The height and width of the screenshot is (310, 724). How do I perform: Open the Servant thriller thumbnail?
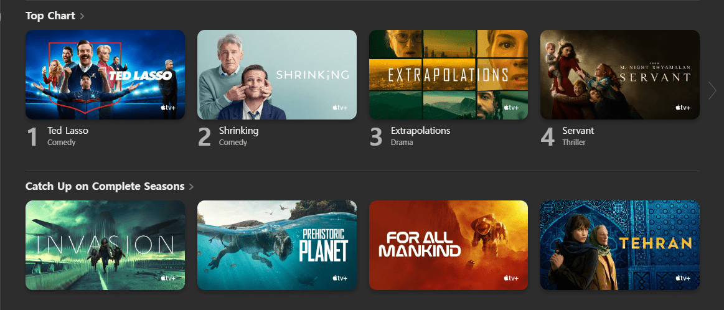[619, 75]
